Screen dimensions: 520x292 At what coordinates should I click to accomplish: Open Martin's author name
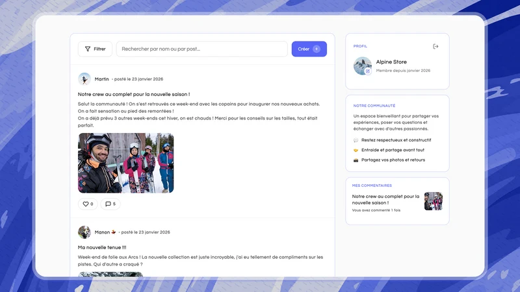102,79
